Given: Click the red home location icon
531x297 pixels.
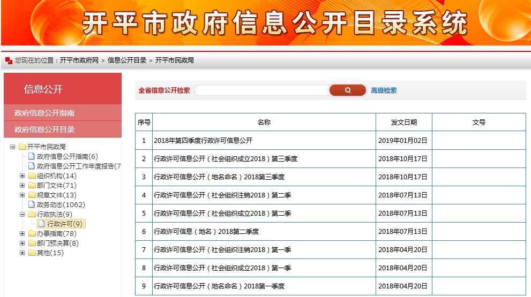Looking at the screenshot, I should click(x=9, y=61).
